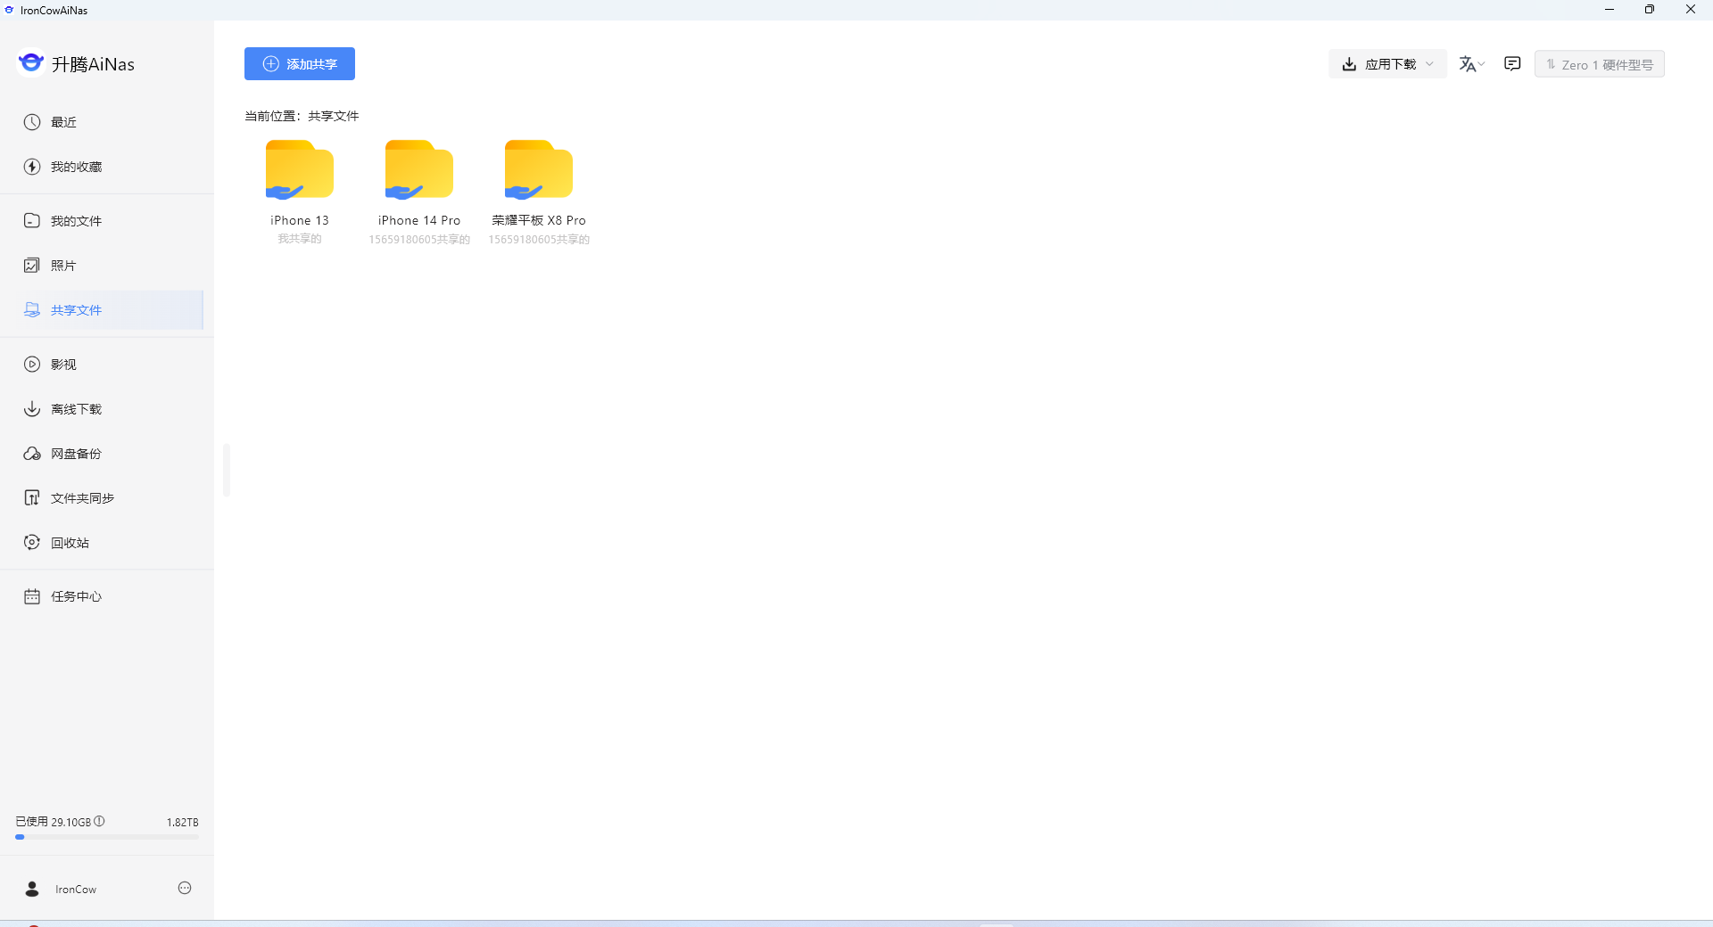Viewport: 1713px width, 927px height.
Task: Click the Zero 1 硬件型号 button
Action: pos(1599,63)
